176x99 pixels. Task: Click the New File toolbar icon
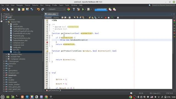click(x=19, y=9)
